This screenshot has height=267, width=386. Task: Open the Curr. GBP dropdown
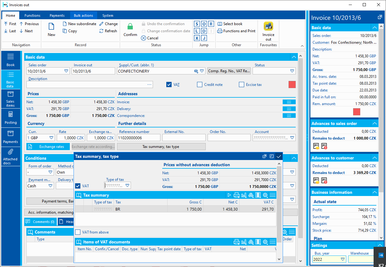click(52, 138)
